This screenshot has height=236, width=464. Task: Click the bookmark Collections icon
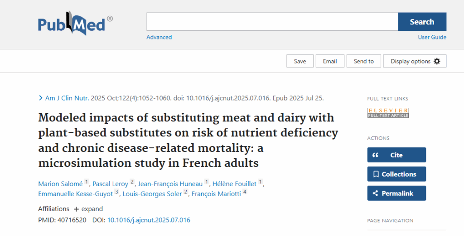pyautogui.click(x=376, y=174)
